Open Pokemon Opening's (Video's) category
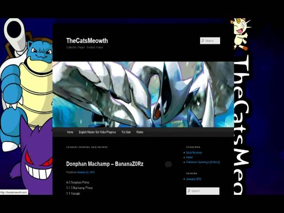 pos(203,162)
